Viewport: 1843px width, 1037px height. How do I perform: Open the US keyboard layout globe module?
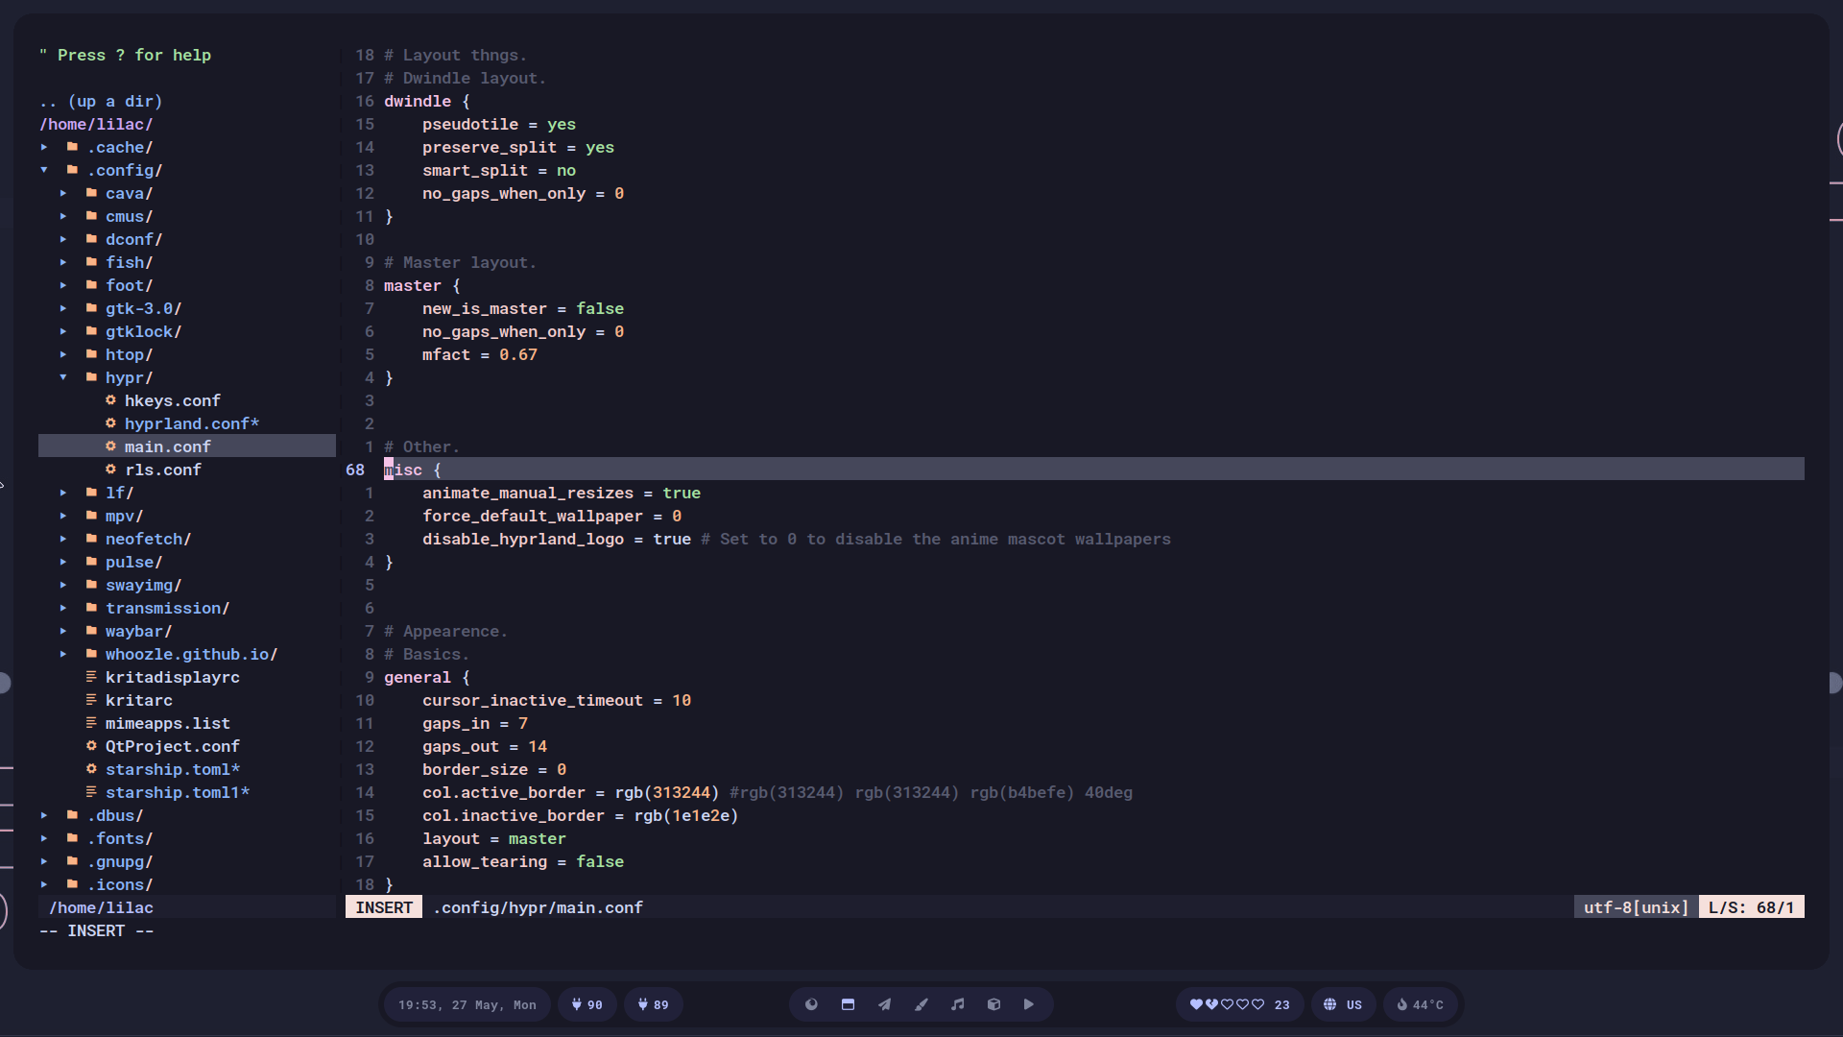coord(1342,1004)
